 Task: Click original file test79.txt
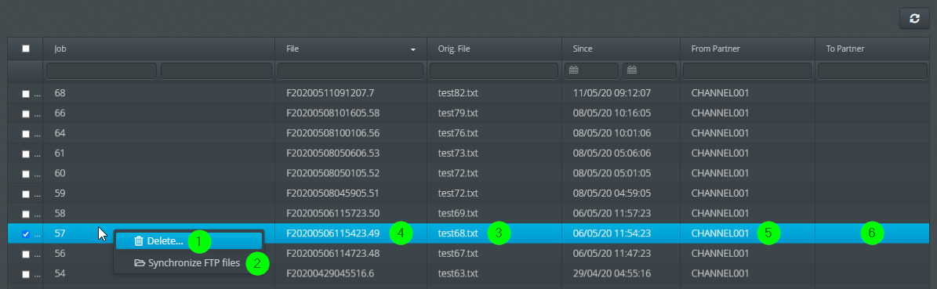click(x=458, y=113)
